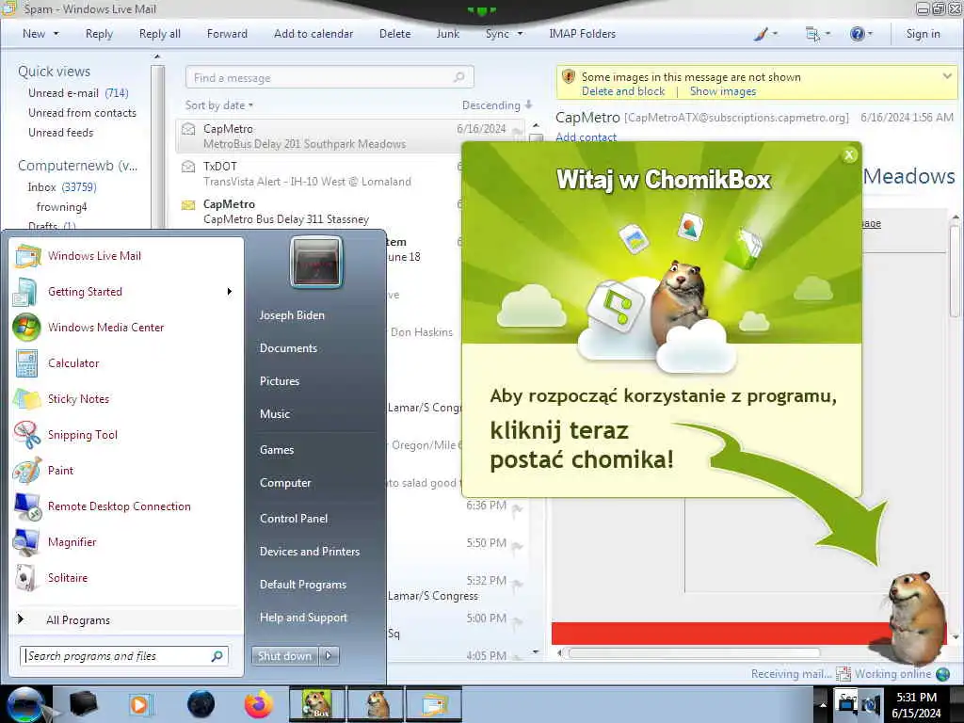Click the taskbar clock
964x723 pixels.
tap(916, 704)
